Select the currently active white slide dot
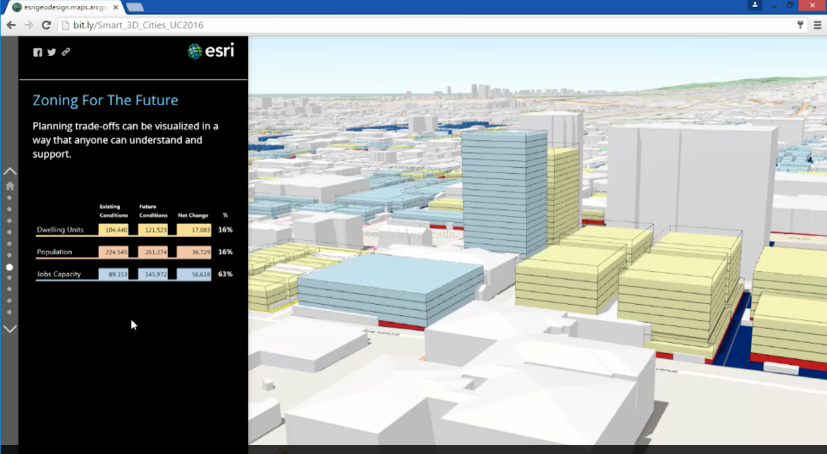This screenshot has height=454, width=827. tap(9, 267)
